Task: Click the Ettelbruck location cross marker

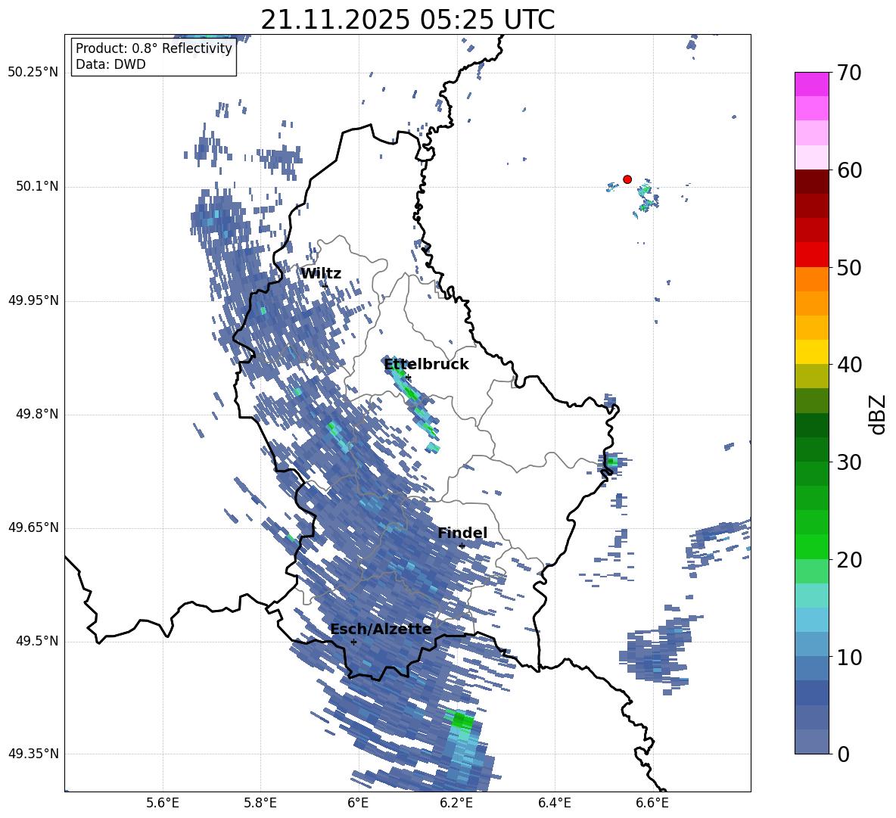Action: pyautogui.click(x=408, y=378)
